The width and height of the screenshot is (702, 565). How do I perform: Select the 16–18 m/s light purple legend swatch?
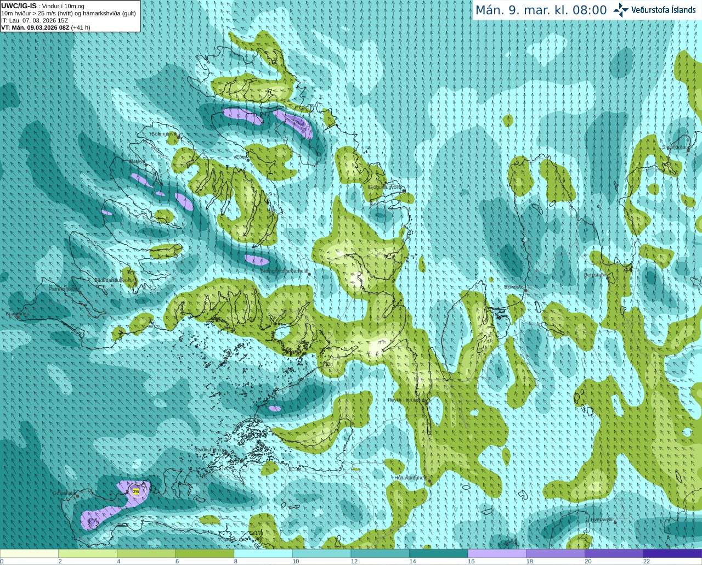pyautogui.click(x=497, y=553)
